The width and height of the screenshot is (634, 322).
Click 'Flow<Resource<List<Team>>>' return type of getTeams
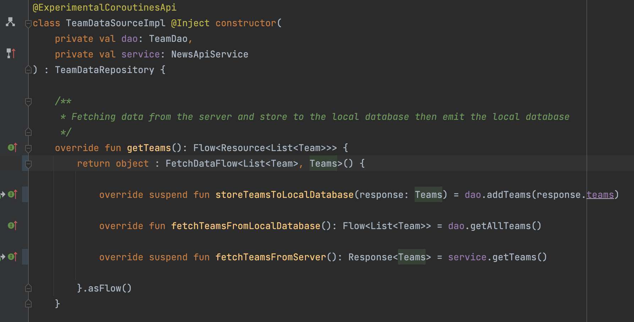265,148
